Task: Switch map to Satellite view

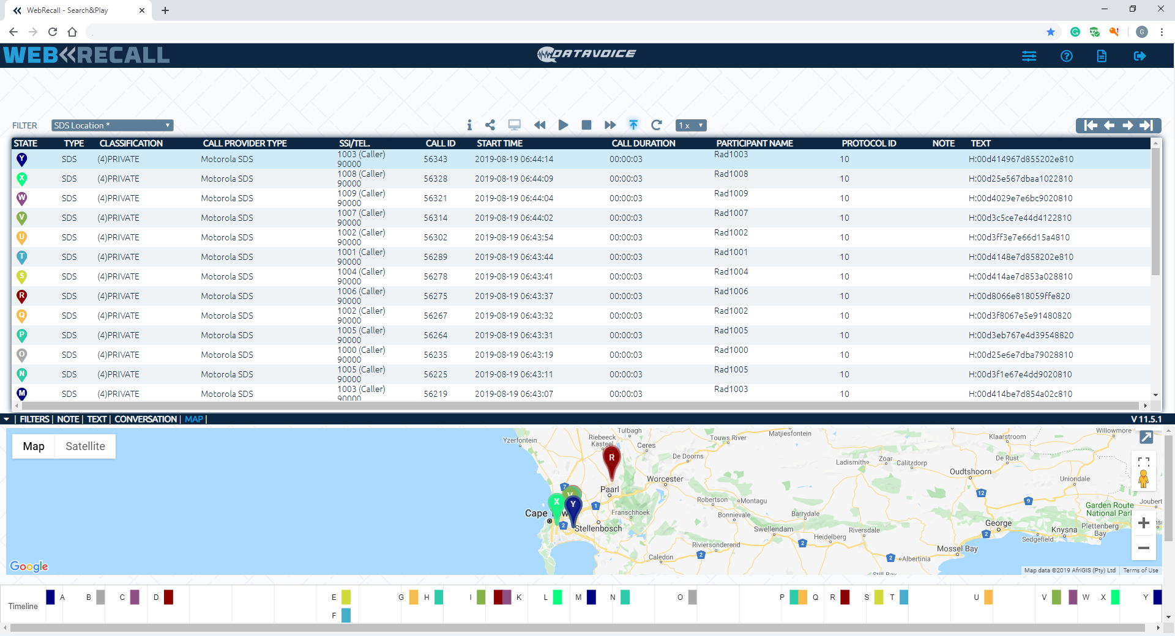Action: pos(85,446)
